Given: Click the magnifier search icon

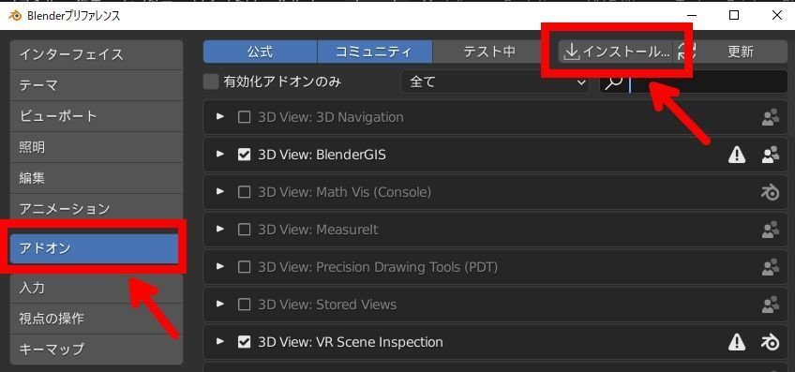Looking at the screenshot, I should click(x=613, y=82).
